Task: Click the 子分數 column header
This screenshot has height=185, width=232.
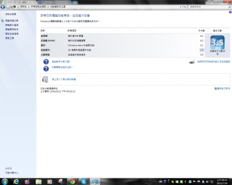Action: click(201, 31)
